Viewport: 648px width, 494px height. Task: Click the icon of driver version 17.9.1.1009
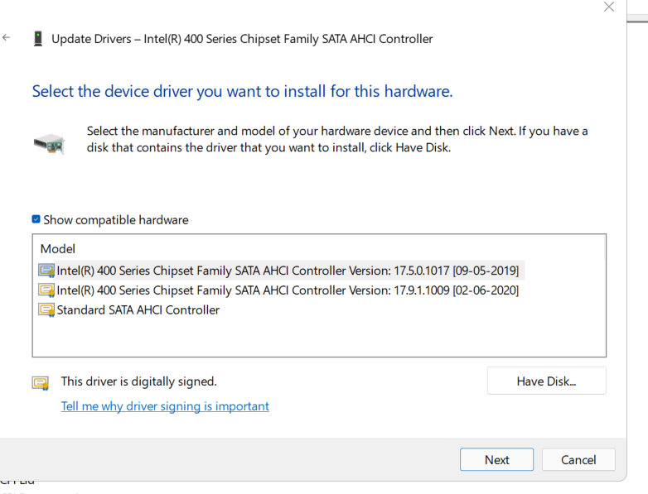(46, 290)
